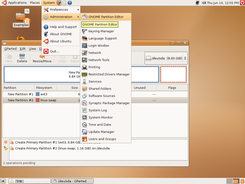Open the /dev/sda device selector dropdown
This screenshot has width=245, height=184.
point(166,58)
